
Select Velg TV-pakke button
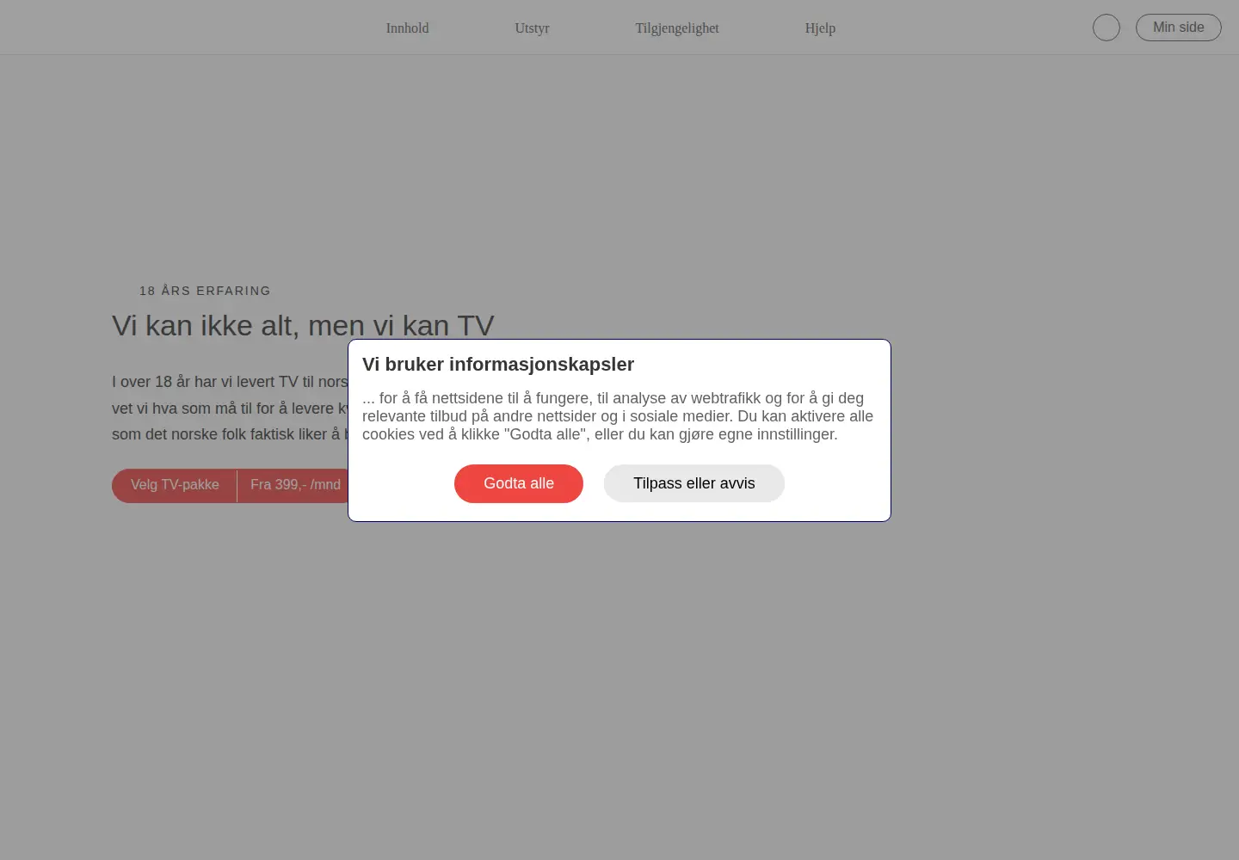click(175, 485)
